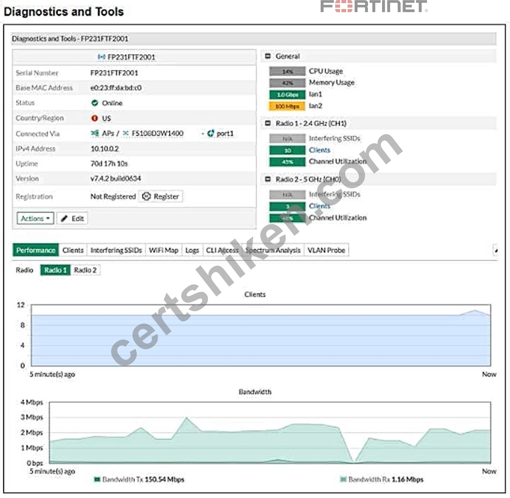Click the green Online status check icon
The image size is (510, 498).
[x=94, y=103]
